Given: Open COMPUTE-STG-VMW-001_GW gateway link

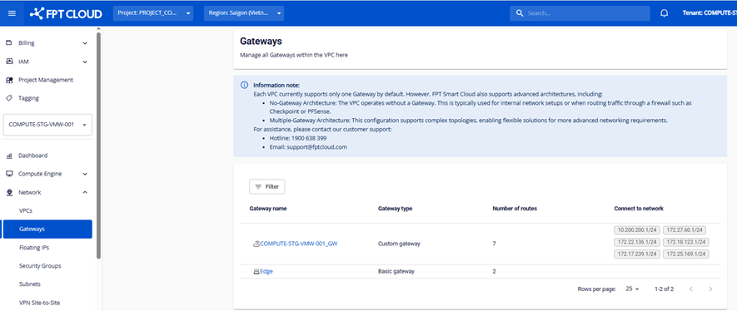Looking at the screenshot, I should (x=299, y=244).
